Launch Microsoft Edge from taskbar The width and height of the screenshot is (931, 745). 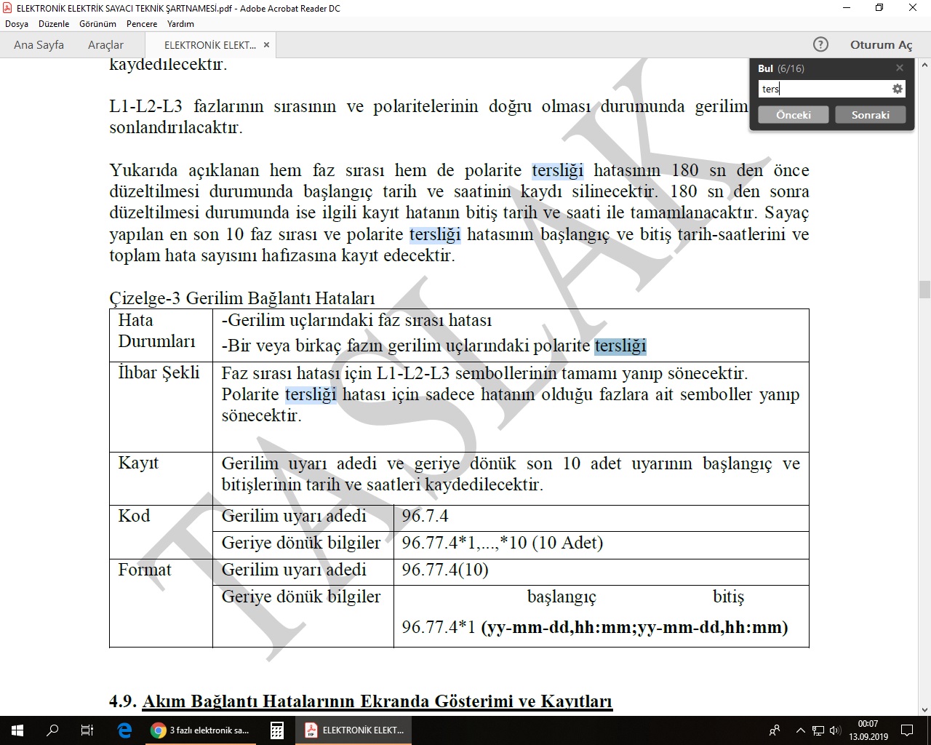tap(124, 730)
